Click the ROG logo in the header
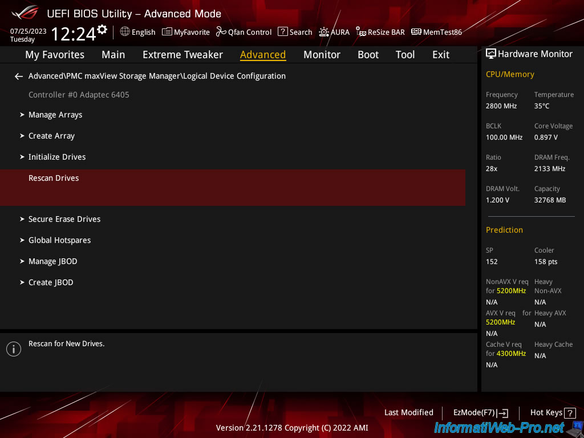The height and width of the screenshot is (438, 584). click(x=25, y=13)
